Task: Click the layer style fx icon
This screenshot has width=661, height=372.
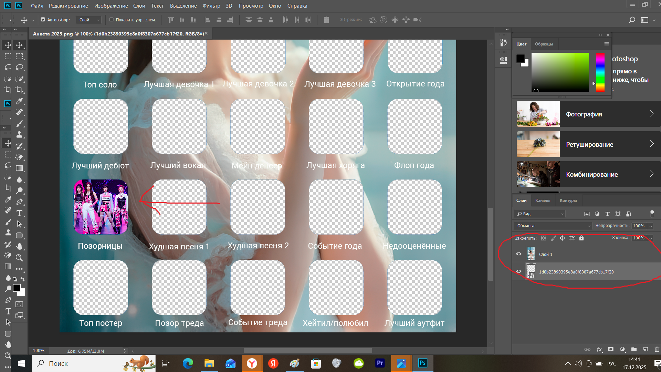Action: [599, 349]
